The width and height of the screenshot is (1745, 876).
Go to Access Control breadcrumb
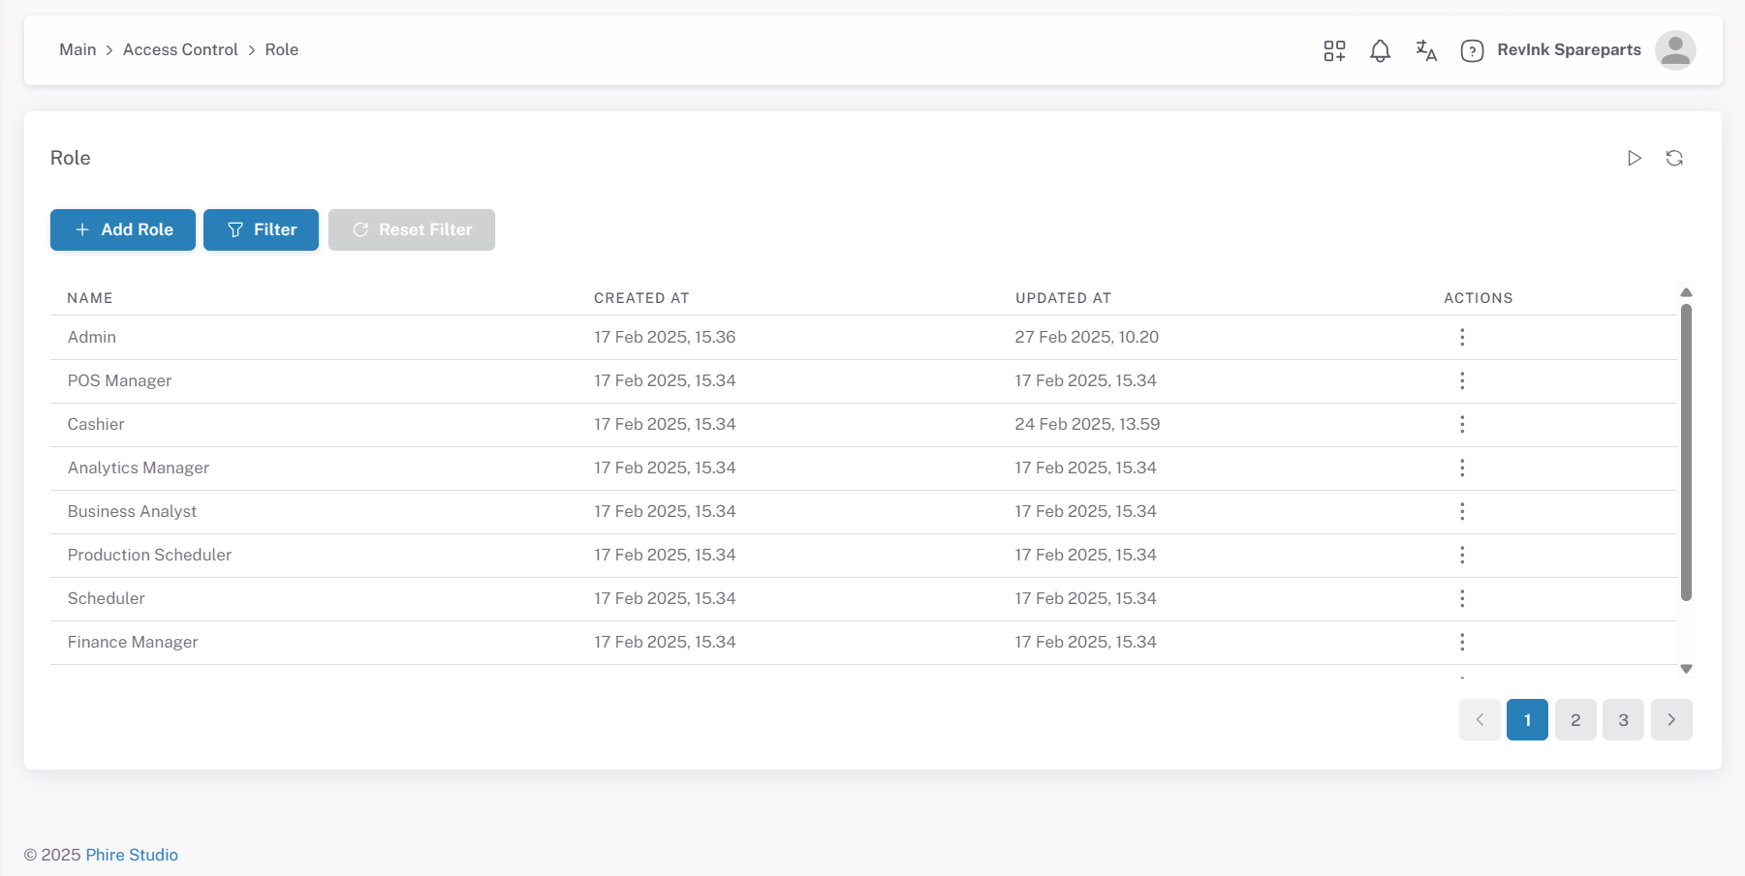tap(180, 49)
